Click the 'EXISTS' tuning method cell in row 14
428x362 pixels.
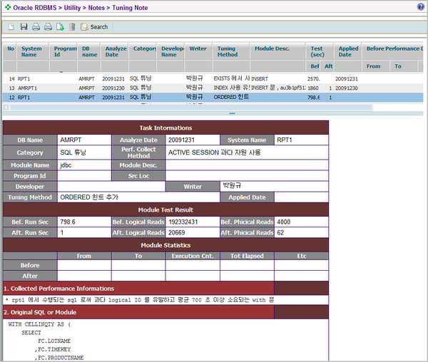pos(231,79)
